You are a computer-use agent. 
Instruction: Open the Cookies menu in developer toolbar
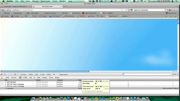[x=17, y=16]
